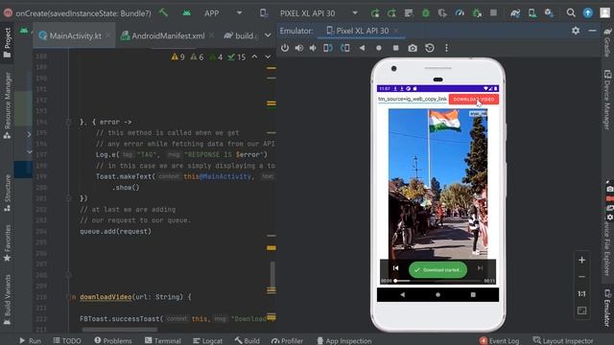Open the Emulator panel settings gear
The width and height of the screenshot is (614, 345).
576,31
